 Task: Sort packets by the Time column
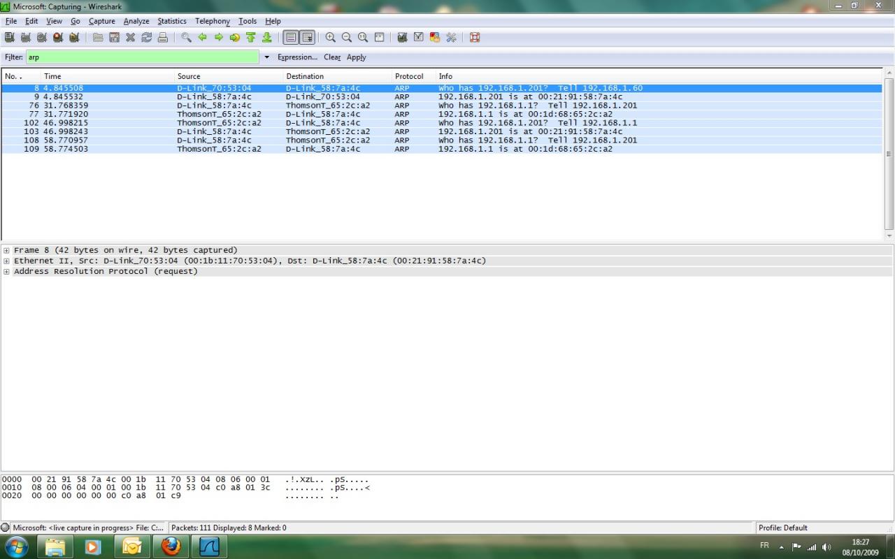pyautogui.click(x=108, y=76)
